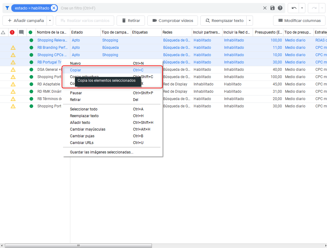
Task: Select the 'Shopping Releva...' campaign row
Action: click(163, 40)
